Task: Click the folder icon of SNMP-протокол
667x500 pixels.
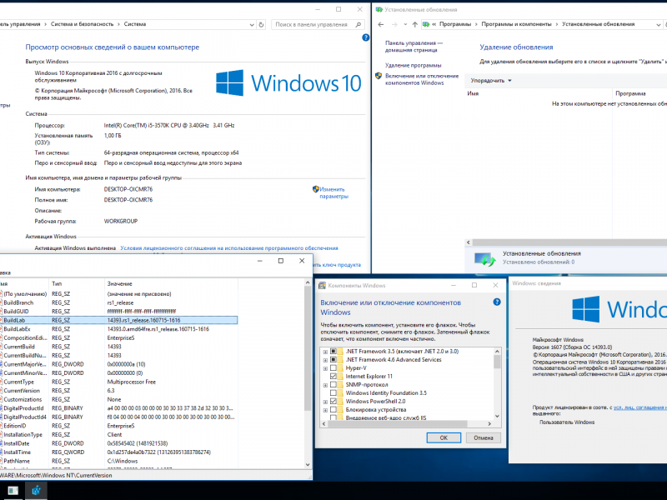Action: (340, 385)
